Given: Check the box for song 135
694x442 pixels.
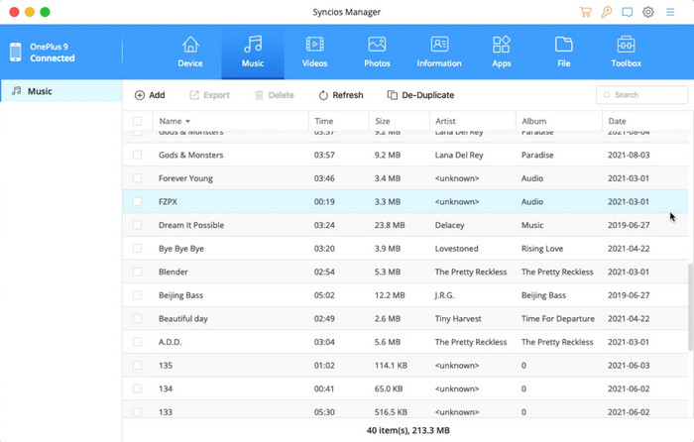Looking at the screenshot, I should [x=137, y=365].
